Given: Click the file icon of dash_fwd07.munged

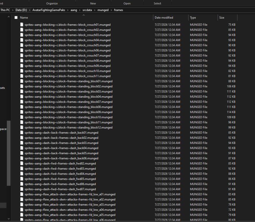Looking at the screenshot, I should (x=22, y=189).
